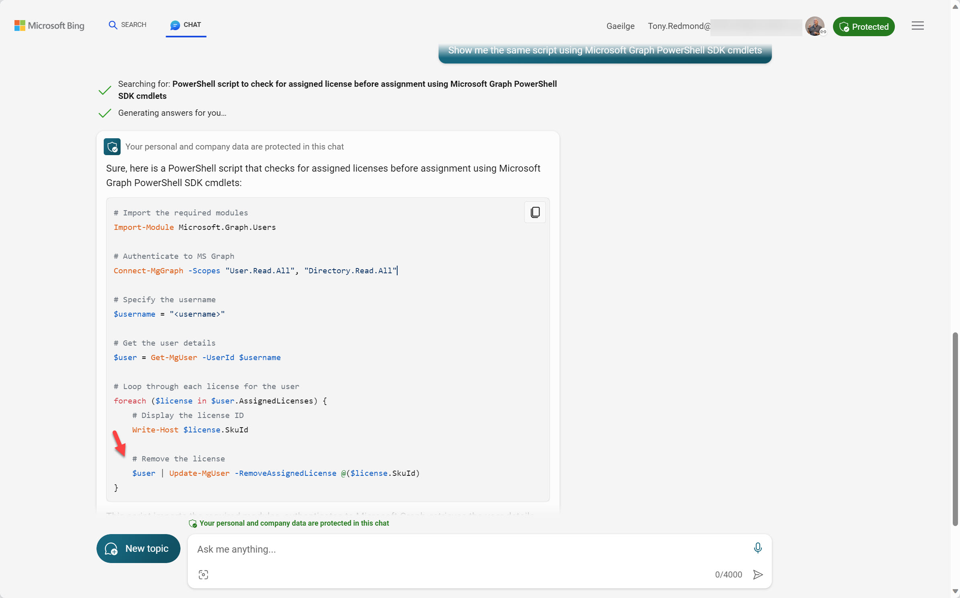This screenshot has height=598, width=960.
Task: Click the Get-MgUser line in code
Action: point(197,357)
